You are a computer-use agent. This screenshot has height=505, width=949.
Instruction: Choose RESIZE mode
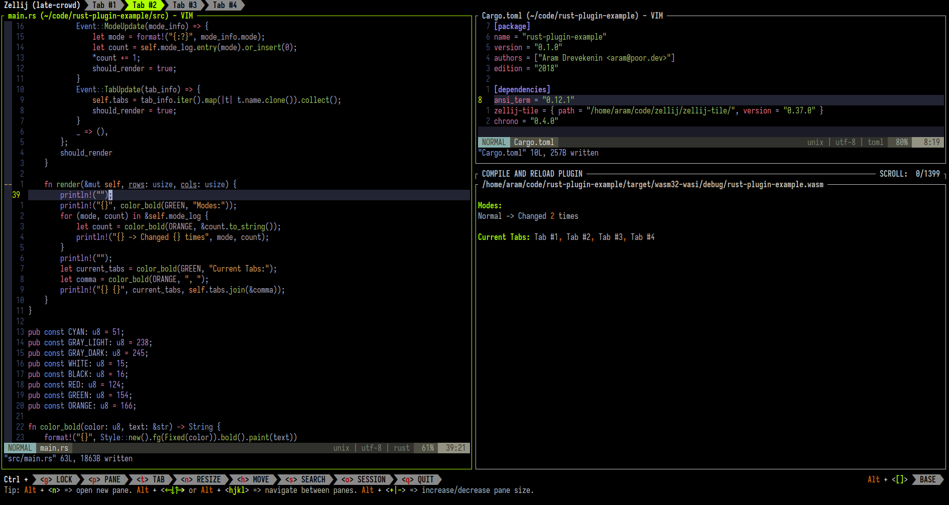pyautogui.click(x=201, y=479)
